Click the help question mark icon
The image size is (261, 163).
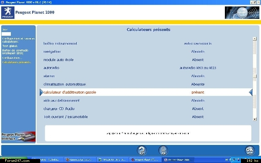pyautogui.click(x=142, y=151)
